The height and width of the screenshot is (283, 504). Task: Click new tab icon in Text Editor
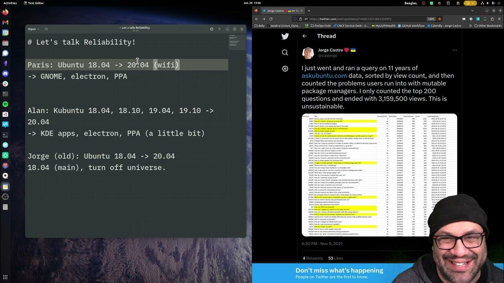tap(46, 29)
